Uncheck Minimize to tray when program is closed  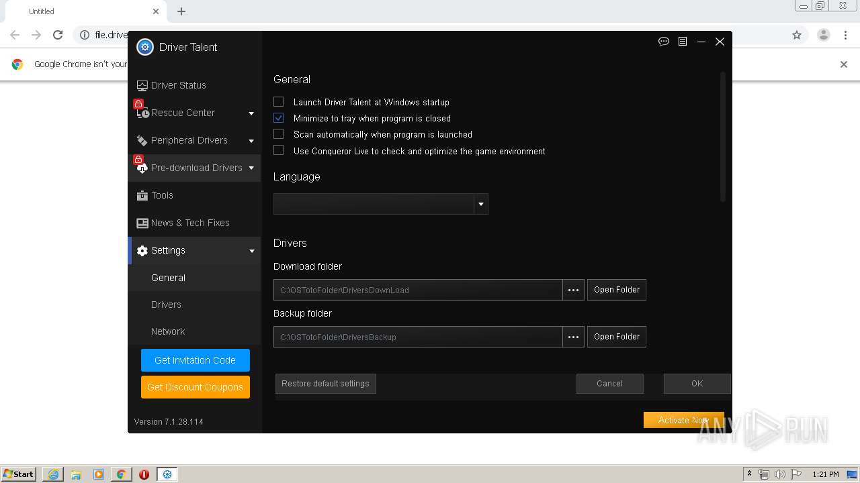[279, 118]
